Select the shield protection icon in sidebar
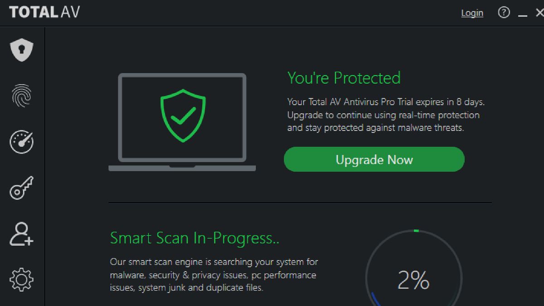The image size is (544, 306). click(x=21, y=50)
